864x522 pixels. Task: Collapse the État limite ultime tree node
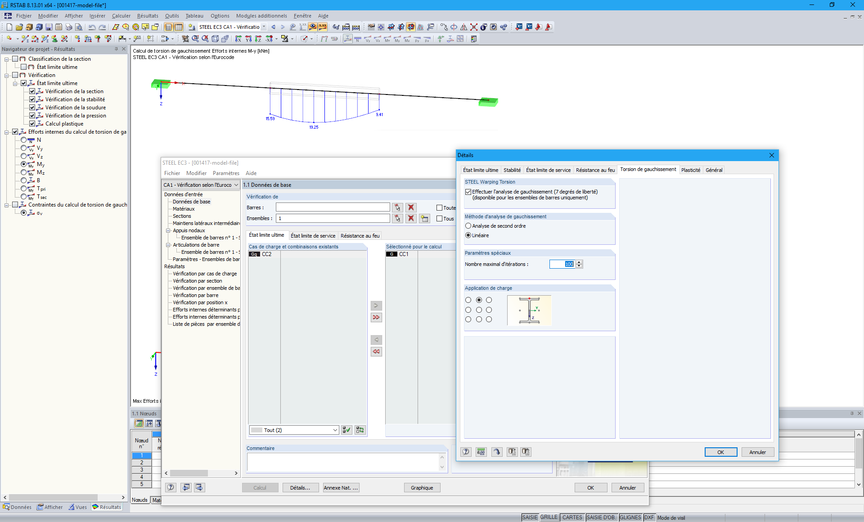[x=15, y=83]
